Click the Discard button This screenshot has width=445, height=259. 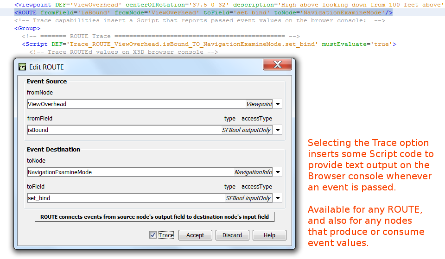[x=232, y=235]
